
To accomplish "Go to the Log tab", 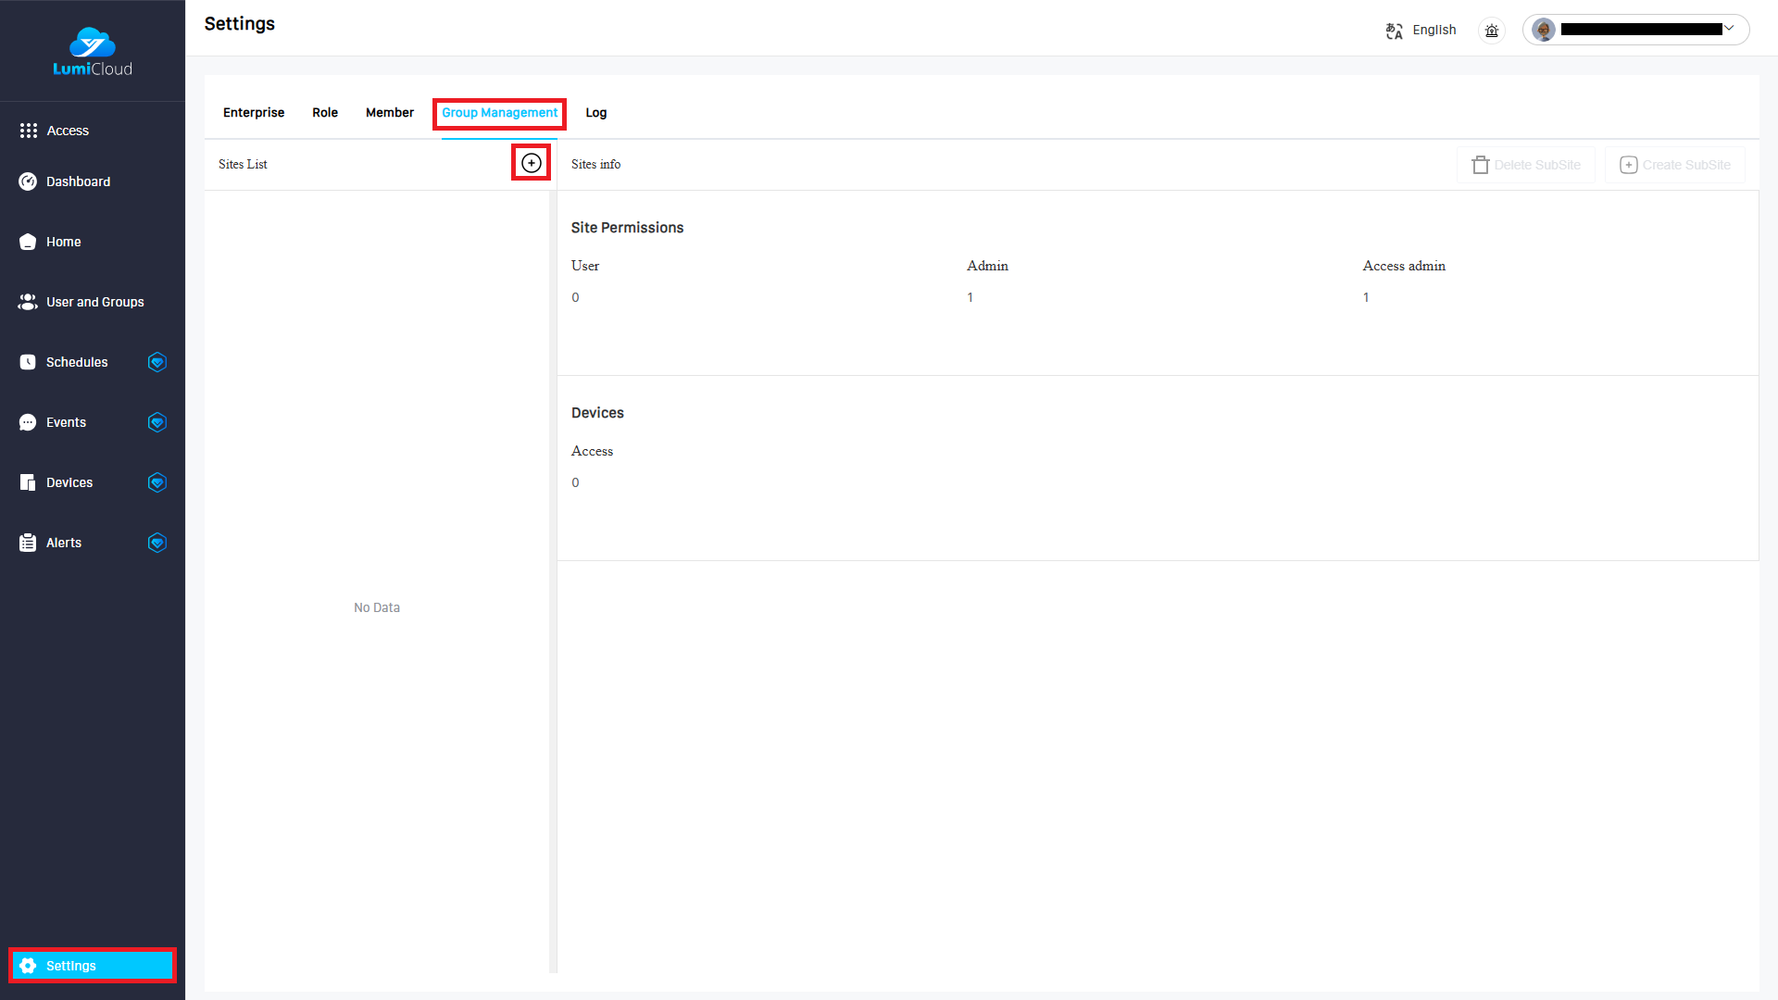I will [x=596, y=113].
